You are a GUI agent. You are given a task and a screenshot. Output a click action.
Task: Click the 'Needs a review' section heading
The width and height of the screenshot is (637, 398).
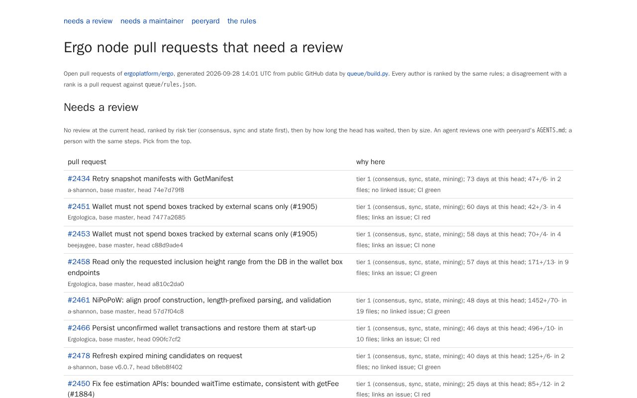click(101, 107)
